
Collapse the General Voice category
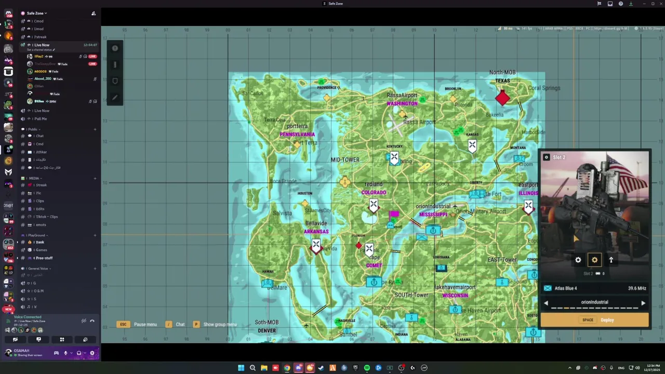(x=36, y=269)
